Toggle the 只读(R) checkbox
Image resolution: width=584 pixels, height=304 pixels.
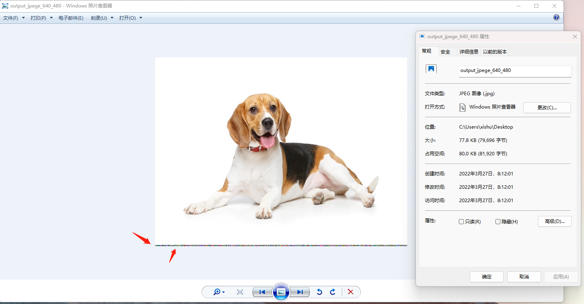click(x=462, y=222)
